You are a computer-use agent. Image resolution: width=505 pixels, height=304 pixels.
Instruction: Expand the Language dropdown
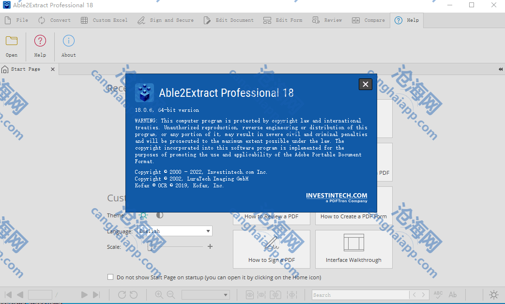(x=208, y=231)
